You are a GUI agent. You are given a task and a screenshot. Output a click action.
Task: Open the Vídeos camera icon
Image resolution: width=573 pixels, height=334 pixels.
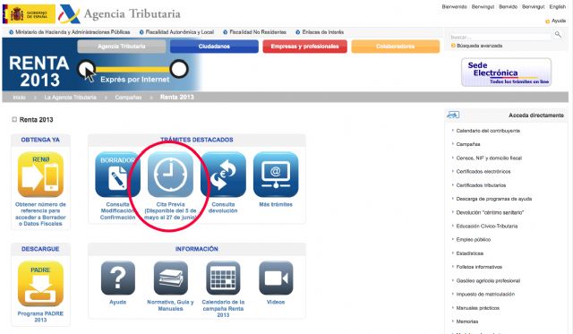[276, 278]
